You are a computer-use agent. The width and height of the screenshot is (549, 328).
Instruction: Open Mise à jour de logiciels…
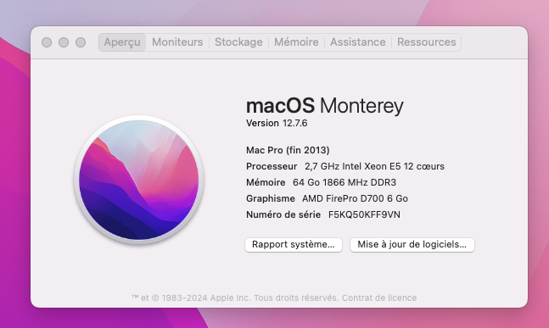pyautogui.click(x=412, y=244)
